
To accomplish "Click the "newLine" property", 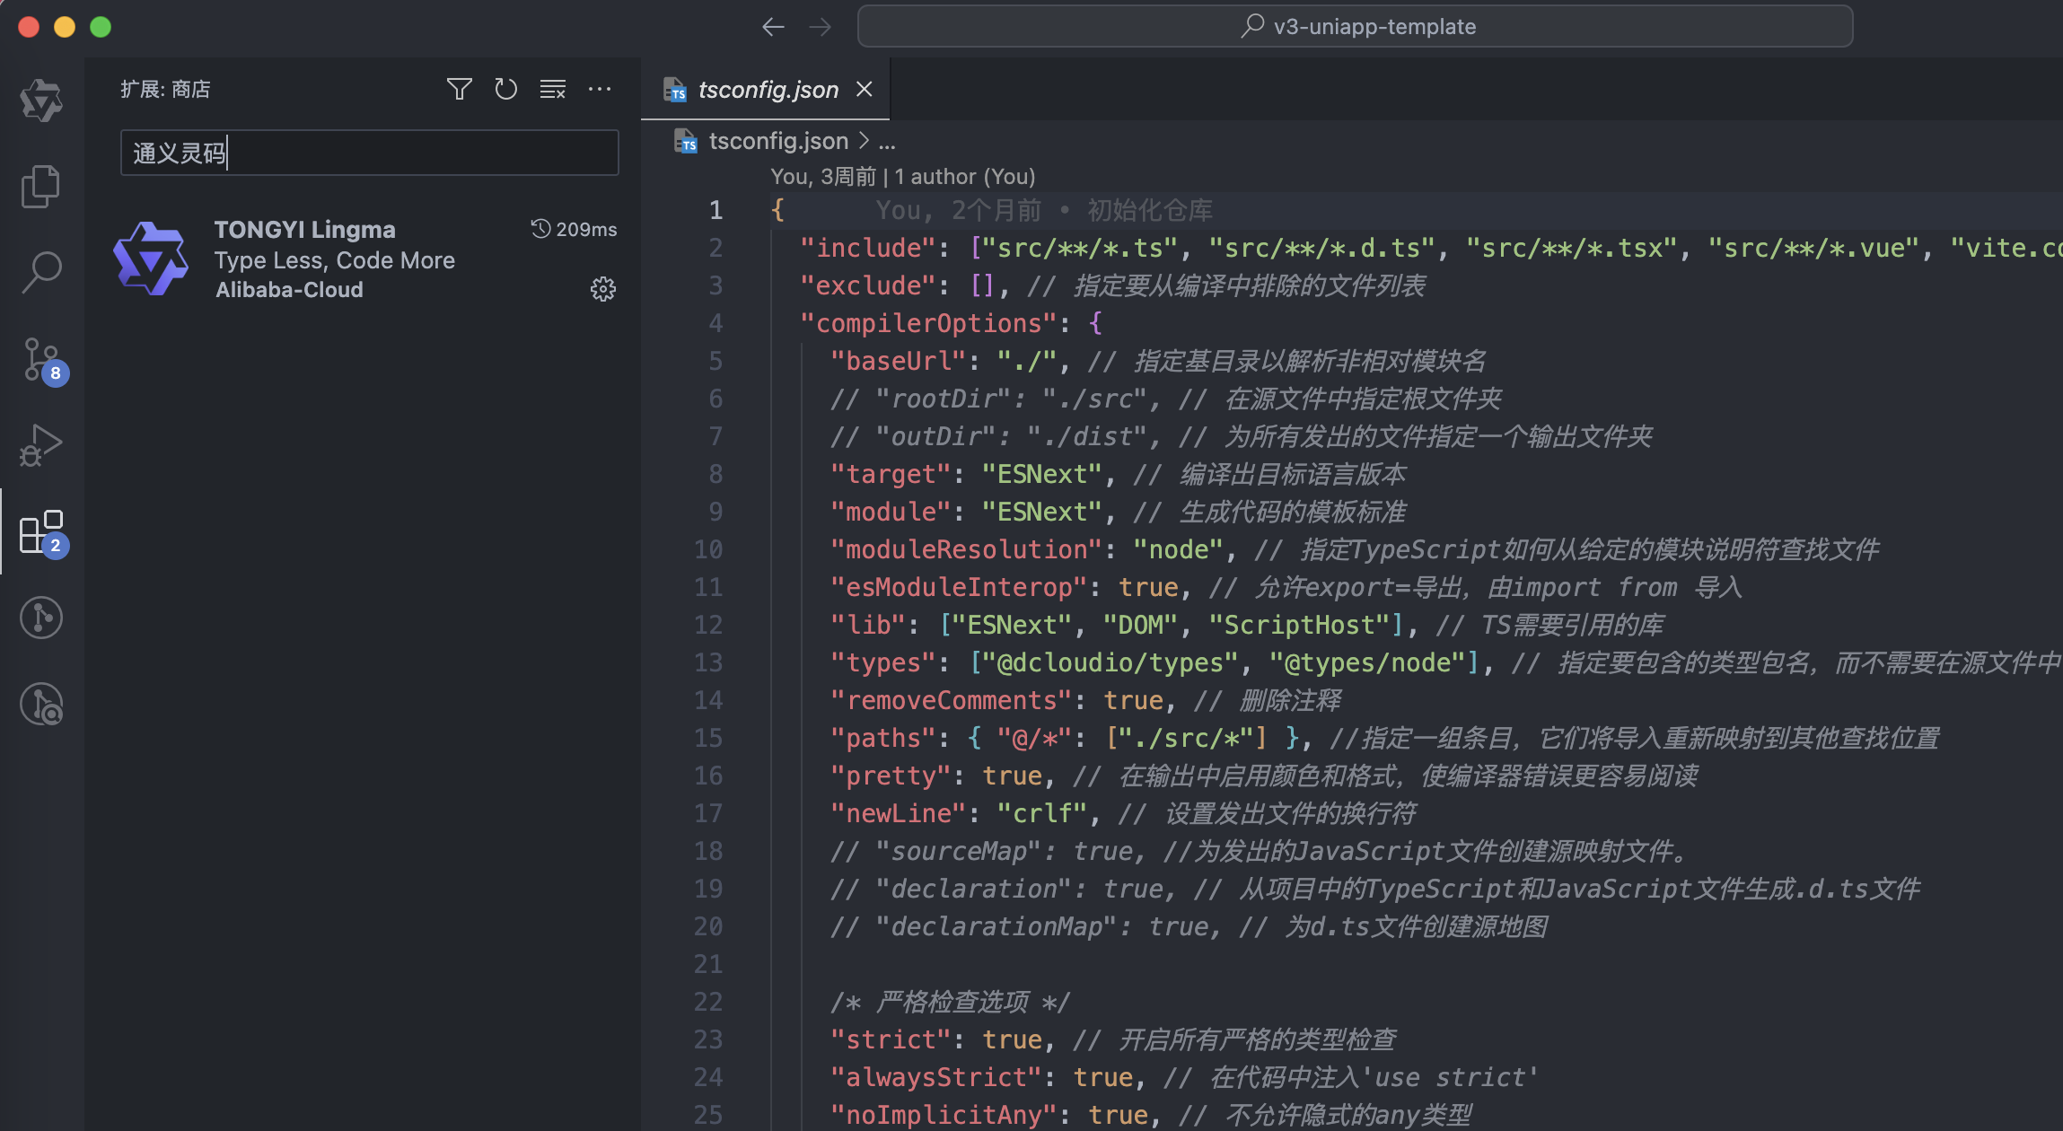I will point(898,813).
